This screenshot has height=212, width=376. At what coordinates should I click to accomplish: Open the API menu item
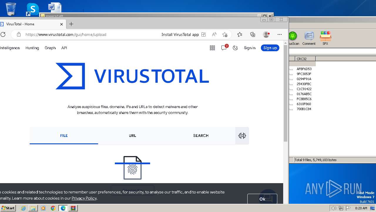click(x=64, y=48)
